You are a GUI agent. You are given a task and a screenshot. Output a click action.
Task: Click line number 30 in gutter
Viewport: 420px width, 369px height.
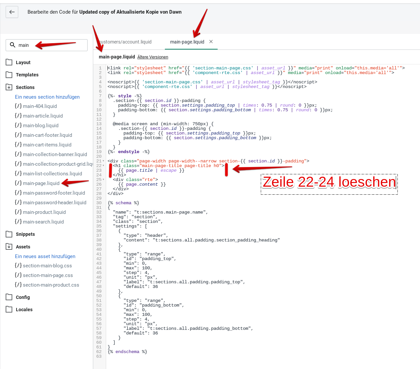point(99,203)
